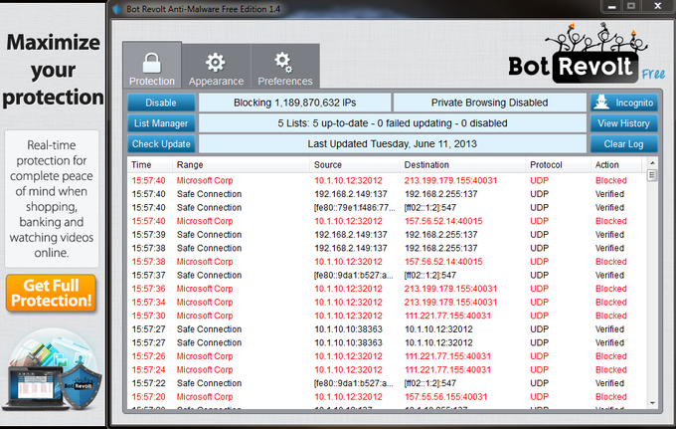The width and height of the screenshot is (676, 429).
Task: Click the Bot Revolt Free logo
Action: point(587,54)
